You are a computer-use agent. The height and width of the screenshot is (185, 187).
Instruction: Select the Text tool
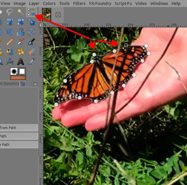(x=21, y=61)
